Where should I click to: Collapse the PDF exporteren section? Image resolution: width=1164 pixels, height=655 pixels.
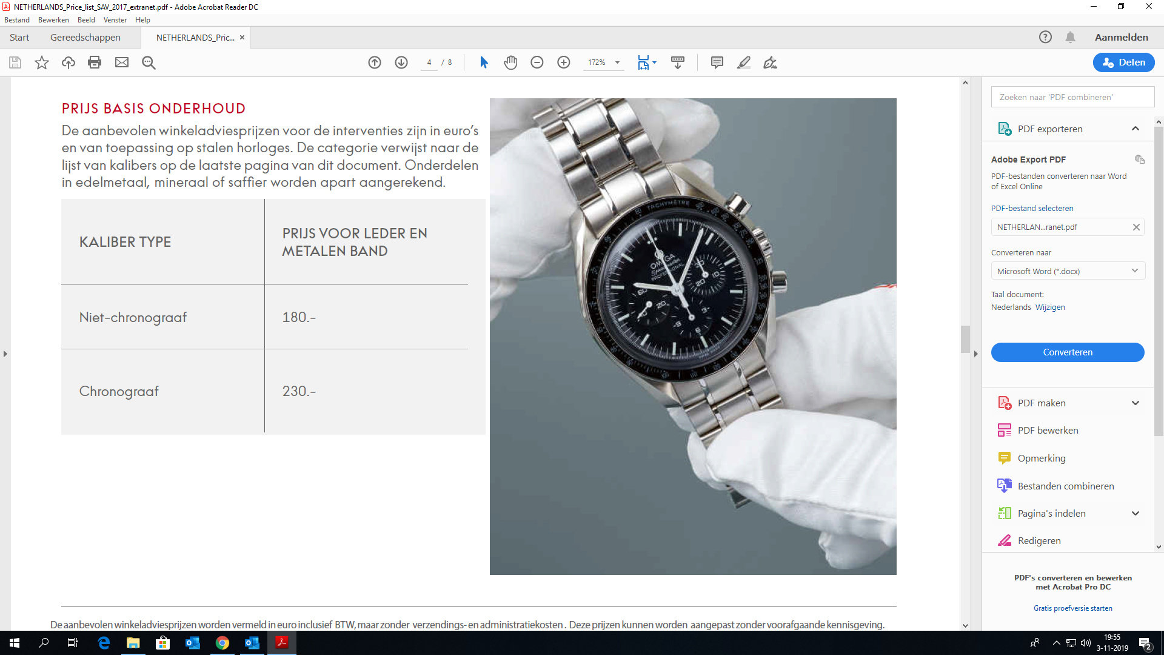(x=1136, y=129)
